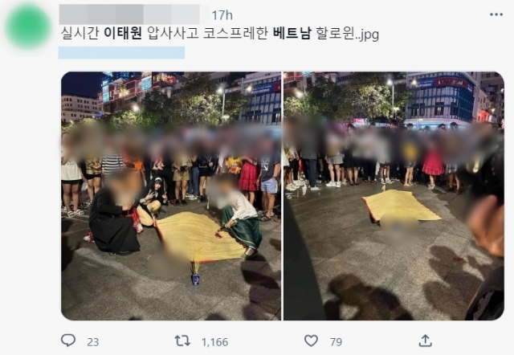Open the left photo with people kneeling by the mat
The image size is (514, 355).
(x=171, y=196)
